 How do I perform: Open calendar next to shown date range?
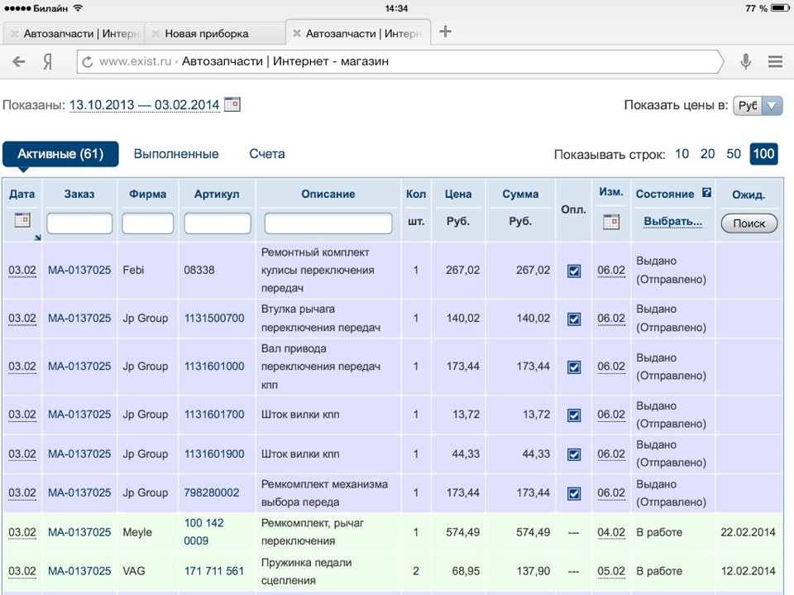pos(232,104)
